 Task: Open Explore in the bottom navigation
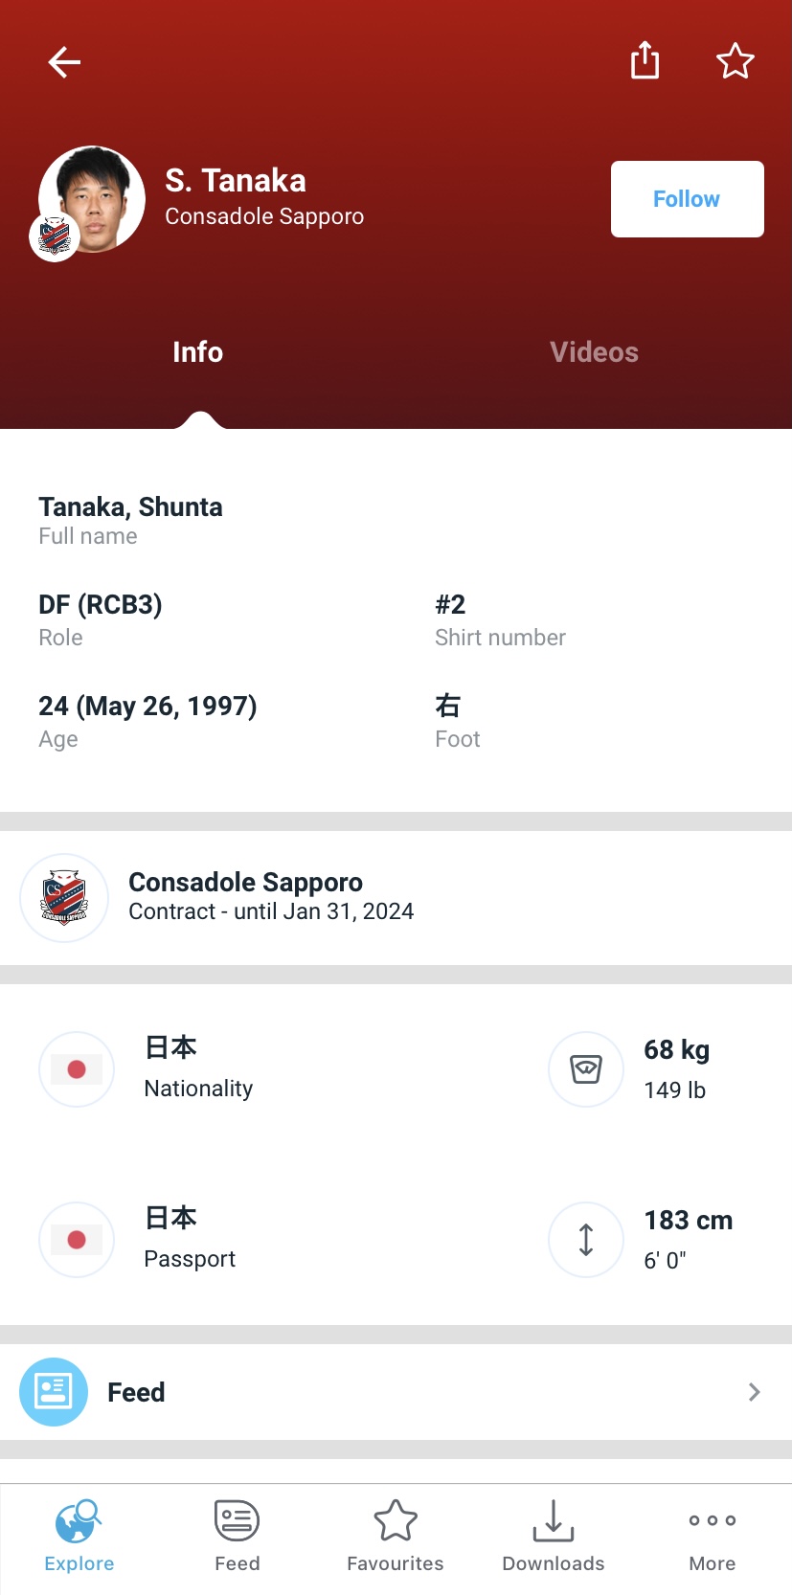pos(79,1537)
